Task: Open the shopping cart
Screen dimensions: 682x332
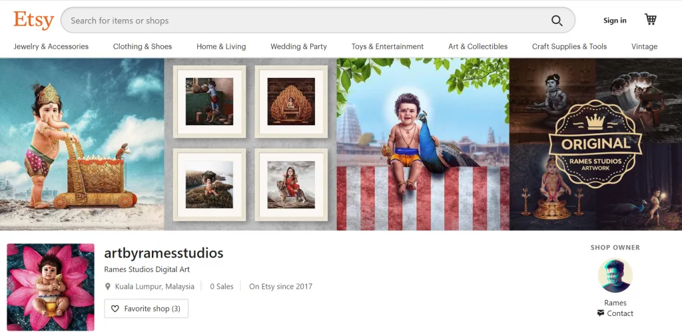Action: pyautogui.click(x=650, y=20)
